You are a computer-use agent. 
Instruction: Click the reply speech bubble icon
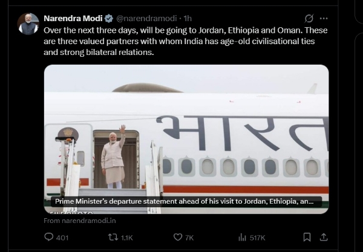pyautogui.click(x=49, y=237)
